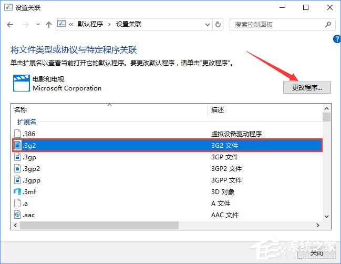Click the vertical scrollbar thumb
341x264 pixels.
point(326,117)
